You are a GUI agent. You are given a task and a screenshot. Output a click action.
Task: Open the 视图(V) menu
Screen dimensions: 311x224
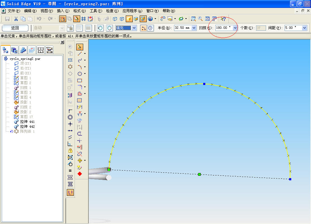pos(46,11)
